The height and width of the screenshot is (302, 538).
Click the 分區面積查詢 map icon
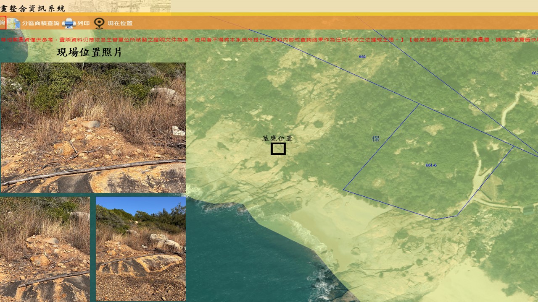coord(13,23)
